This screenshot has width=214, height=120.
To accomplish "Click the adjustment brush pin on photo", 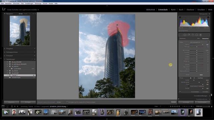I will point(117,25).
